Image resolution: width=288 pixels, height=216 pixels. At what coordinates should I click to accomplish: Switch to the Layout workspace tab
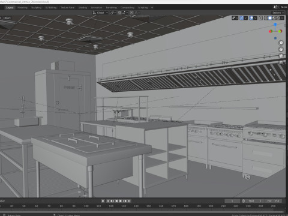(x=10, y=8)
